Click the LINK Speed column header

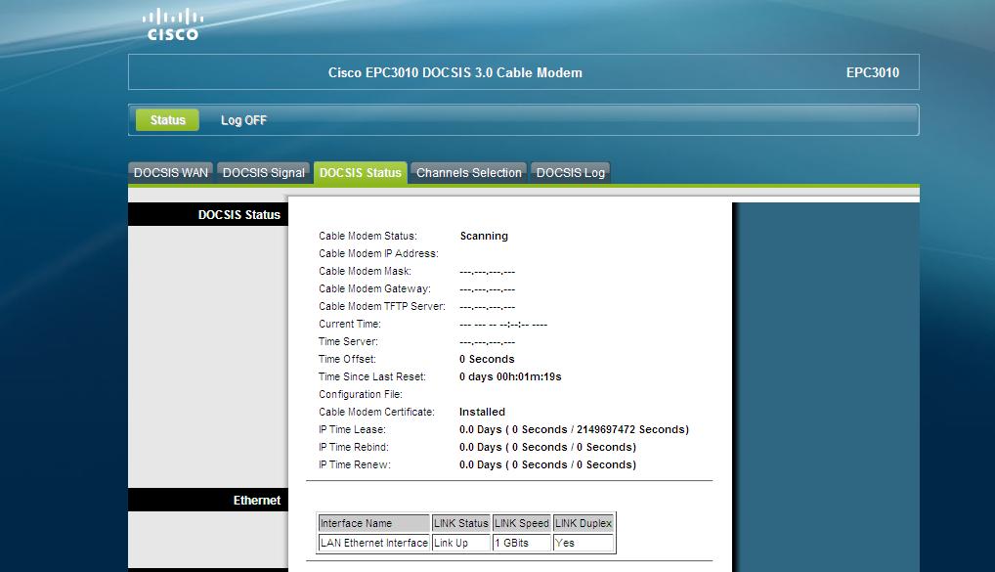click(x=522, y=523)
